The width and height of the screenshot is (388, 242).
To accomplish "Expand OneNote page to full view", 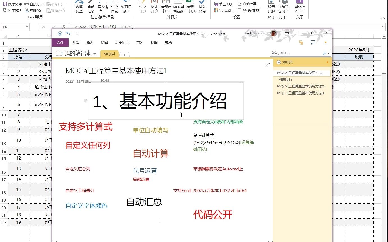I will 268,64.
